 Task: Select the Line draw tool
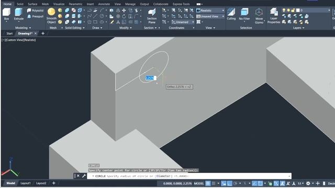coord(95,16)
